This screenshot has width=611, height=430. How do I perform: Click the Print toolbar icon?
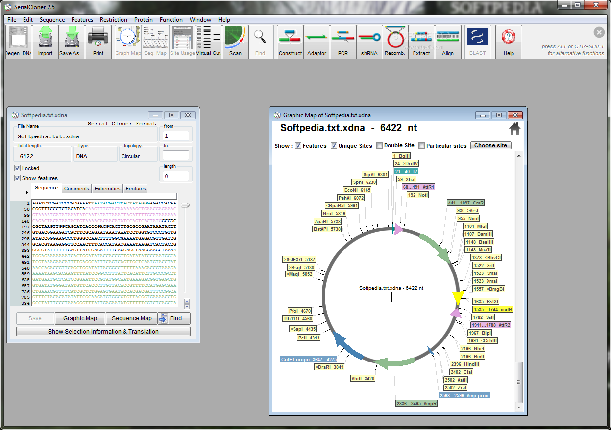pos(98,42)
